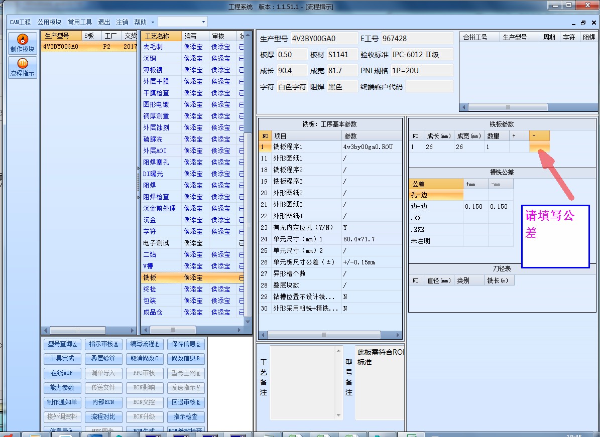Image resolution: width=600 pixels, height=437 pixels.
Task: Click the 指示检查 button
Action: 186,417
